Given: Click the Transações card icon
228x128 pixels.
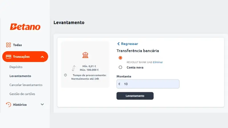Looking at the screenshot, I should tap(9, 57).
